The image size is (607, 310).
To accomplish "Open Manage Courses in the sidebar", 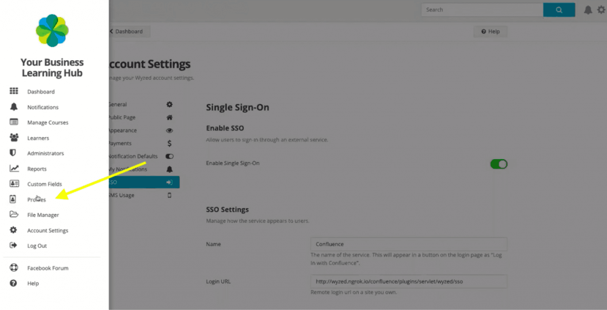I will tap(48, 122).
